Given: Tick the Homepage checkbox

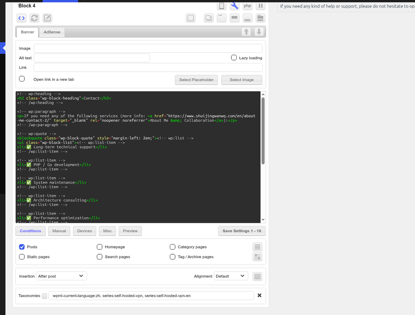Looking at the screenshot, I should coord(100,247).
